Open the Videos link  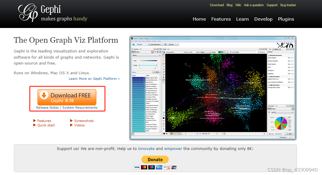coord(79,125)
